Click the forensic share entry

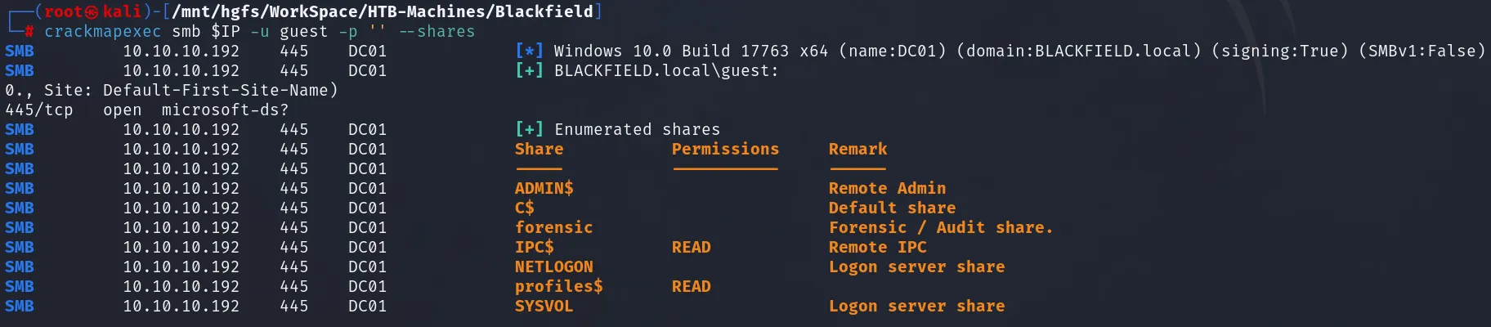pyautogui.click(x=554, y=227)
